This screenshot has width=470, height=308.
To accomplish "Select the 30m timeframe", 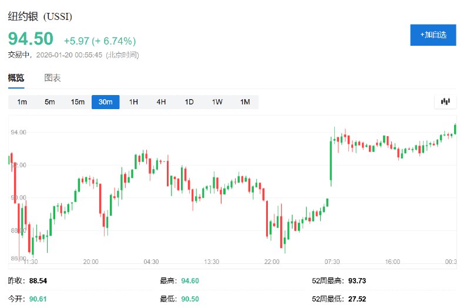I will (106, 102).
